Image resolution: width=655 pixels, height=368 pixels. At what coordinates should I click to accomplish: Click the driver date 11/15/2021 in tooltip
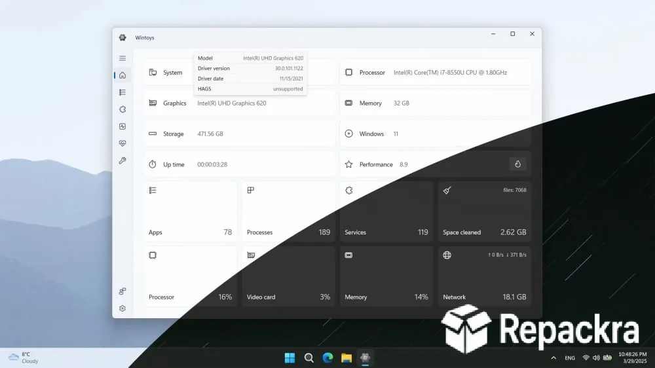291,79
